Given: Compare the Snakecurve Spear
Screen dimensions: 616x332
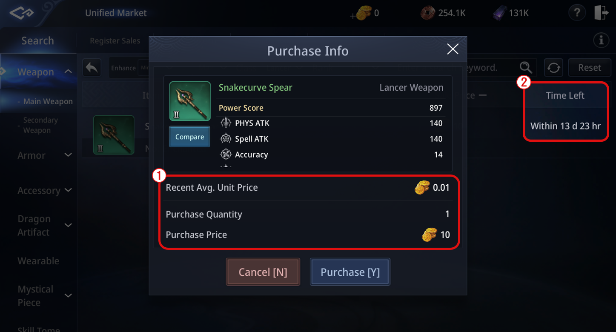Looking at the screenshot, I should [x=189, y=137].
